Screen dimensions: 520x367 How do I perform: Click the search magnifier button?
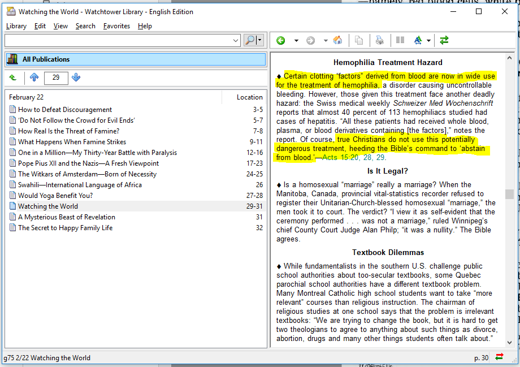pos(250,40)
